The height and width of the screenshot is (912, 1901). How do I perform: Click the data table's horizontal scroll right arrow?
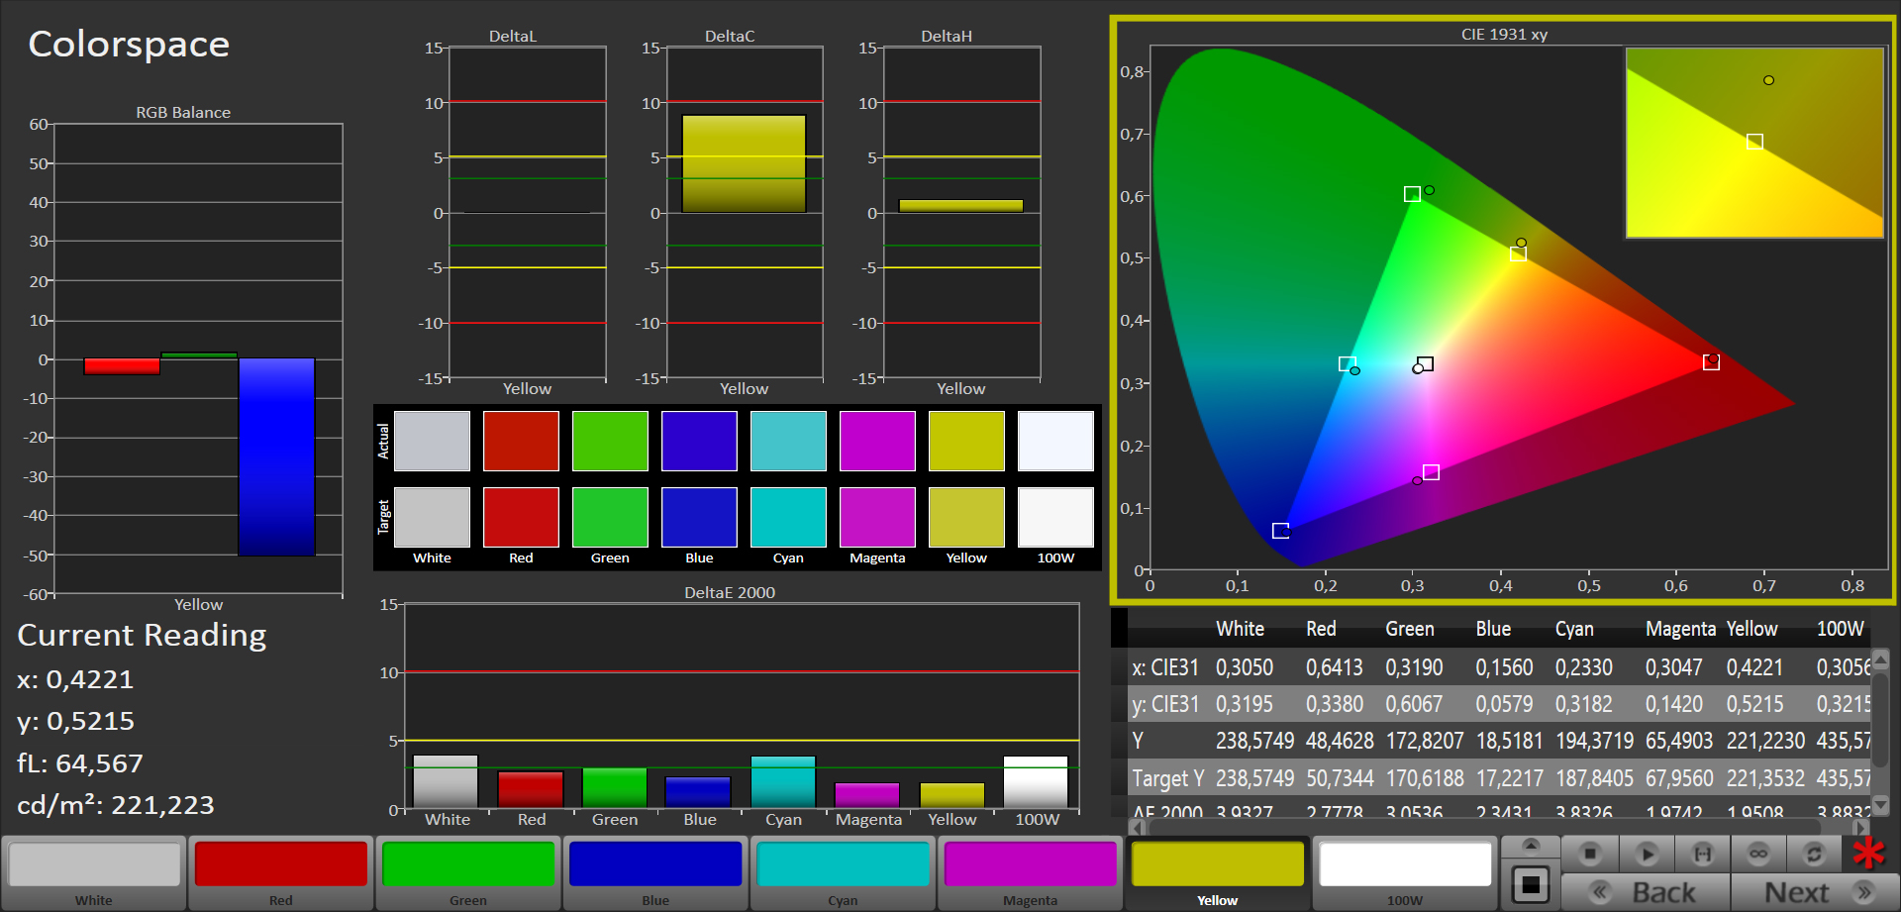[1861, 826]
